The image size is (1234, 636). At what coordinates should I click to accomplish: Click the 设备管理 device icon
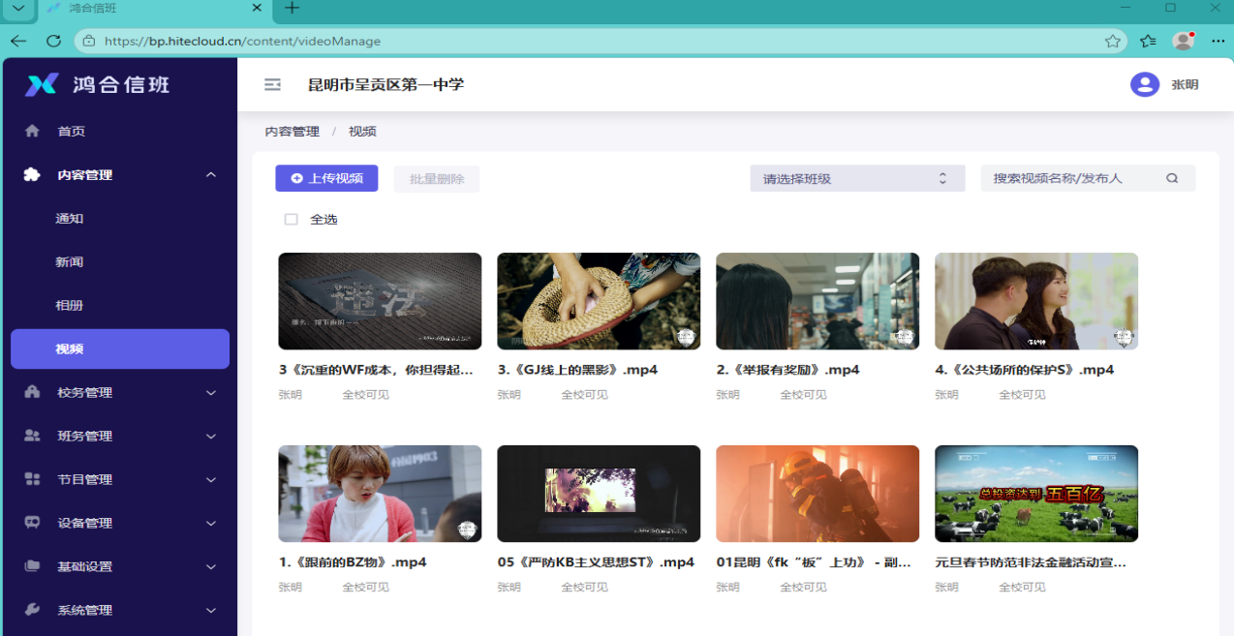pyautogui.click(x=31, y=522)
